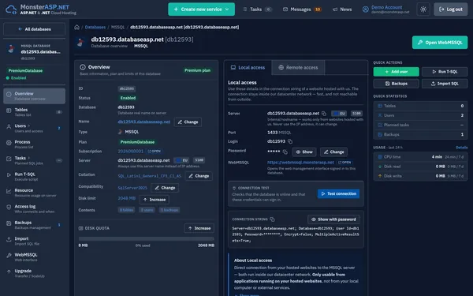
Task: Open the Planned tasks statistics row
Action: click(x=420, y=125)
